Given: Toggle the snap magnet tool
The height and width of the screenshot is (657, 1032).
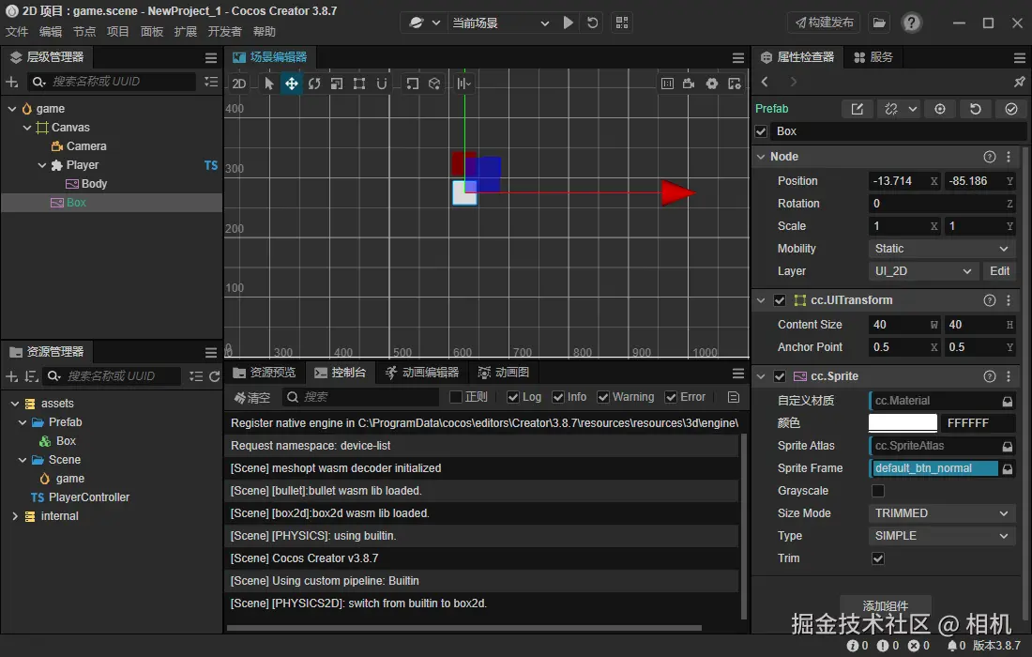Looking at the screenshot, I should click(x=381, y=84).
